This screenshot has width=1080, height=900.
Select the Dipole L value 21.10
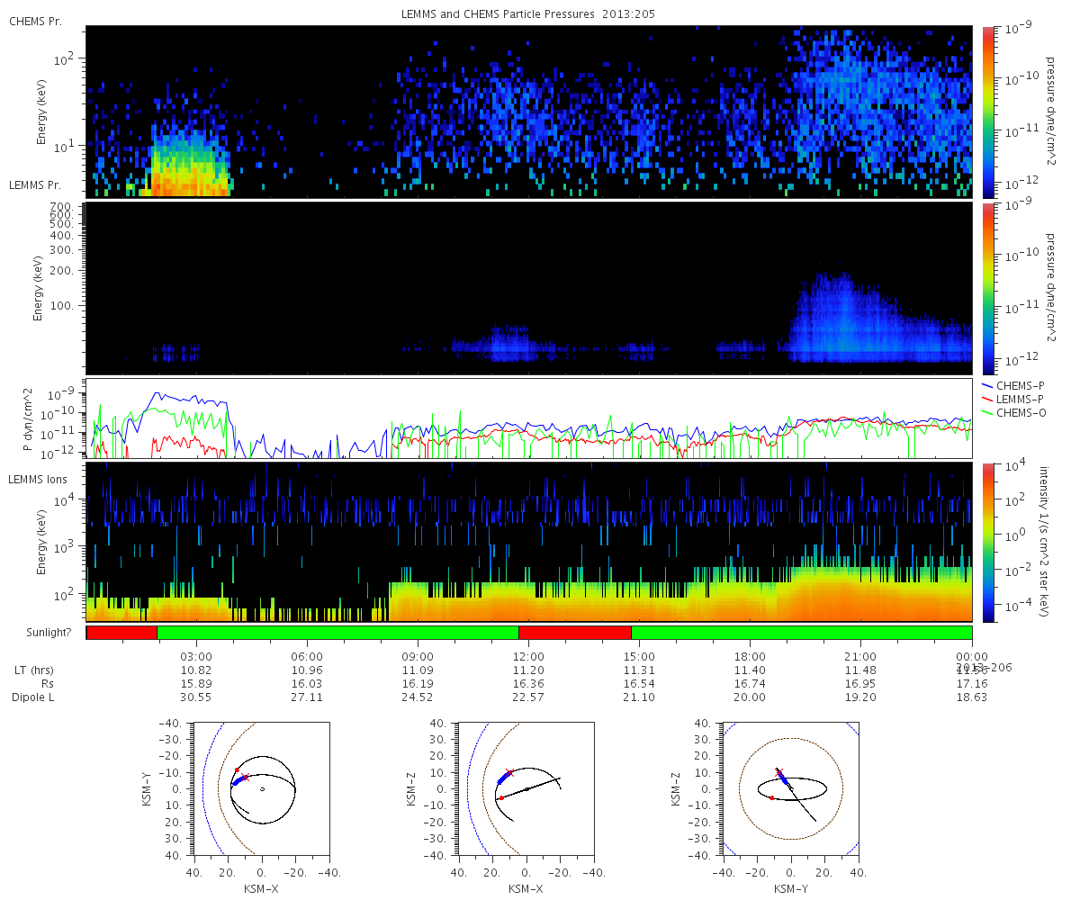point(639,697)
